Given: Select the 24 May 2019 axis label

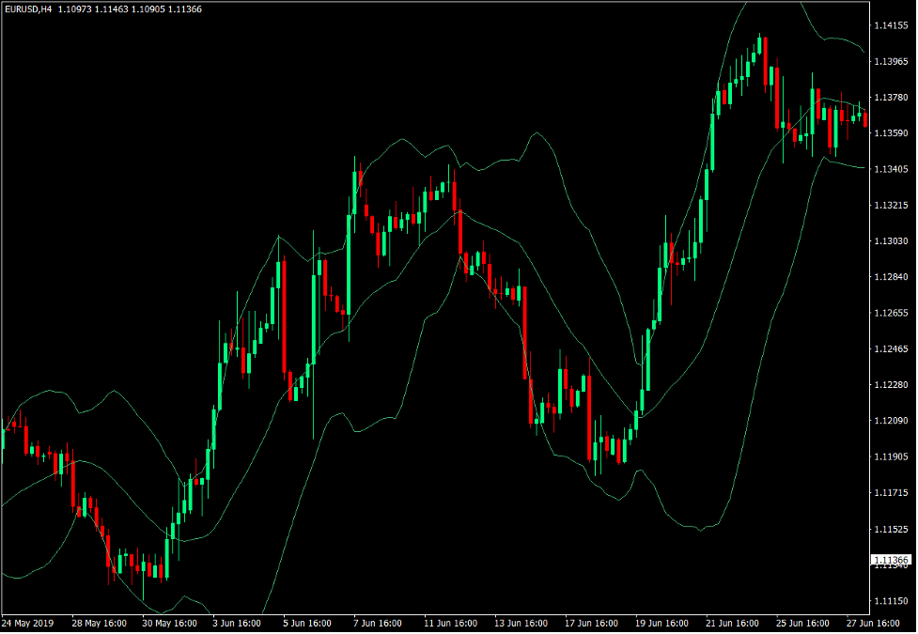Looking at the screenshot, I should pyautogui.click(x=31, y=622).
